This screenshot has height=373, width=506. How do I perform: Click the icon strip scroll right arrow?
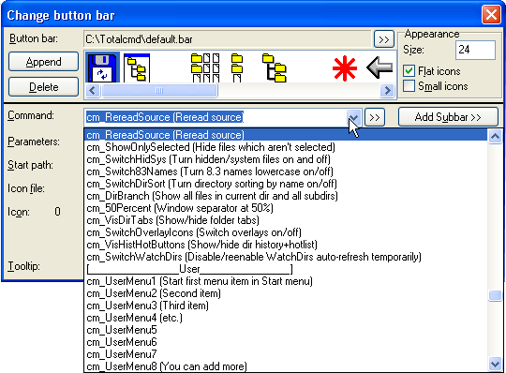(x=387, y=90)
